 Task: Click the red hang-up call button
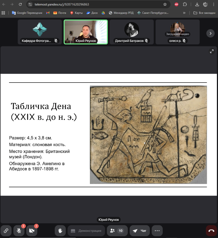point(211,230)
